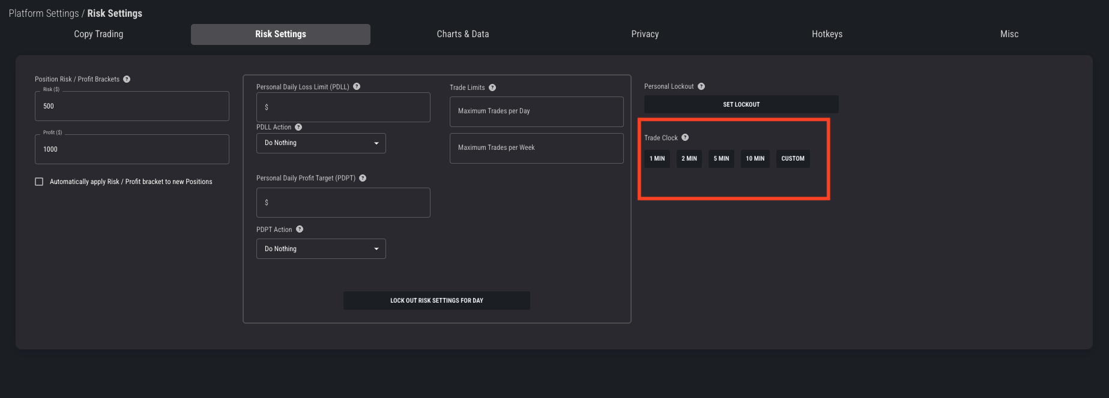Open the PDLL Action dropdown

tap(321, 143)
